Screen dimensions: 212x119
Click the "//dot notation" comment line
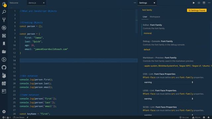pyautogui.click(x=29, y=76)
